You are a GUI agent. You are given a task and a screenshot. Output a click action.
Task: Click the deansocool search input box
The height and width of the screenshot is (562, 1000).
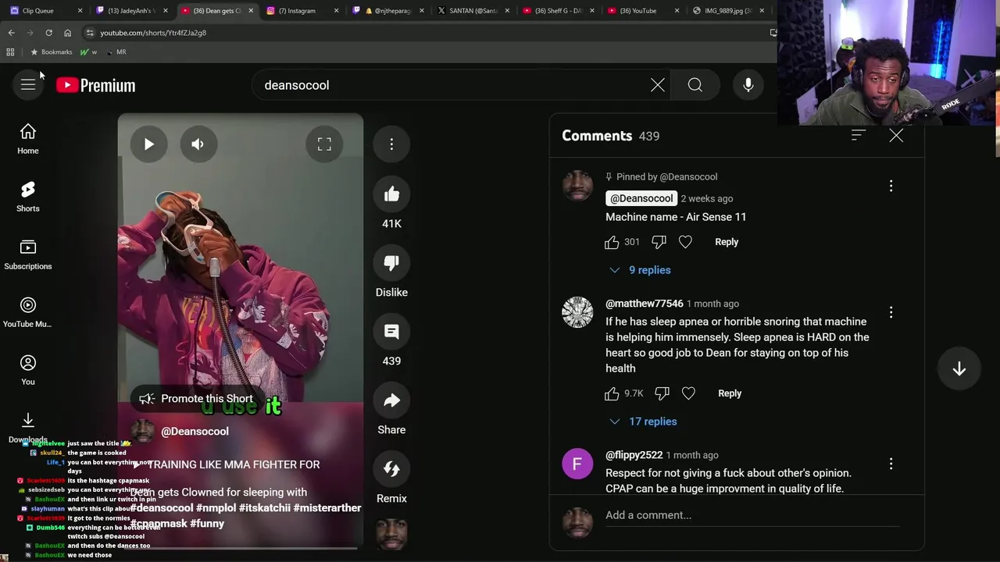pyautogui.click(x=453, y=85)
